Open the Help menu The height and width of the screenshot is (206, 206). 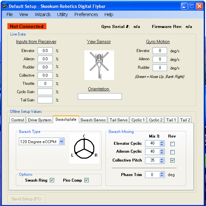point(109,14)
